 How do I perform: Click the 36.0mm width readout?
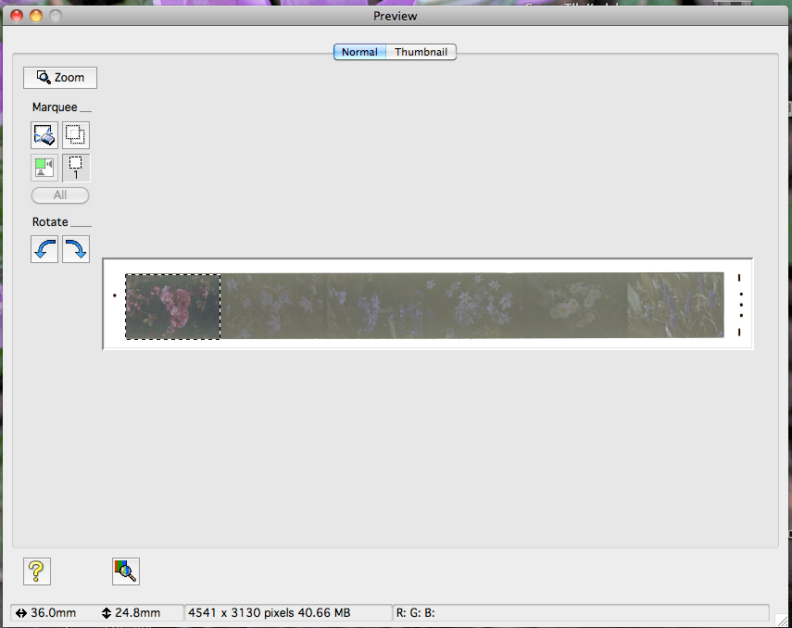click(x=51, y=612)
